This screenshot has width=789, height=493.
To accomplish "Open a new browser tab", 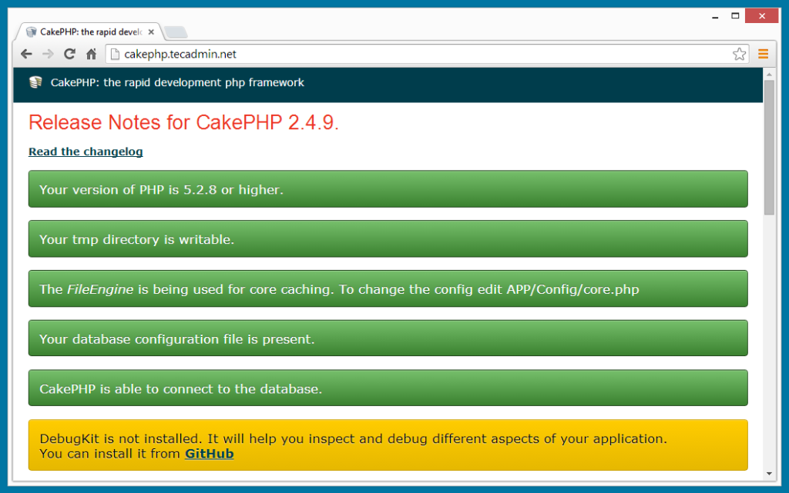I will pyautogui.click(x=176, y=32).
